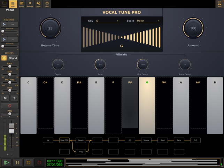Select the Reverb node in effect chain

(81, 140)
